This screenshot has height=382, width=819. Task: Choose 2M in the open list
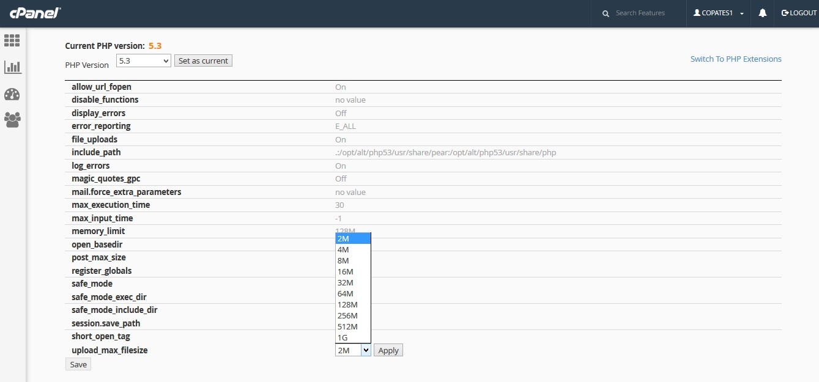coord(353,238)
